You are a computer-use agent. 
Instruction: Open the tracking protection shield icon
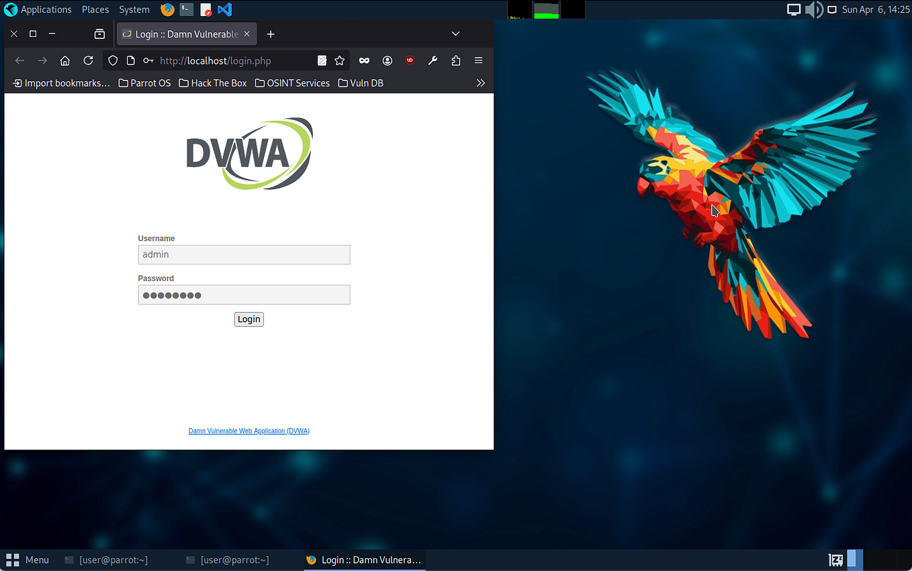(113, 60)
